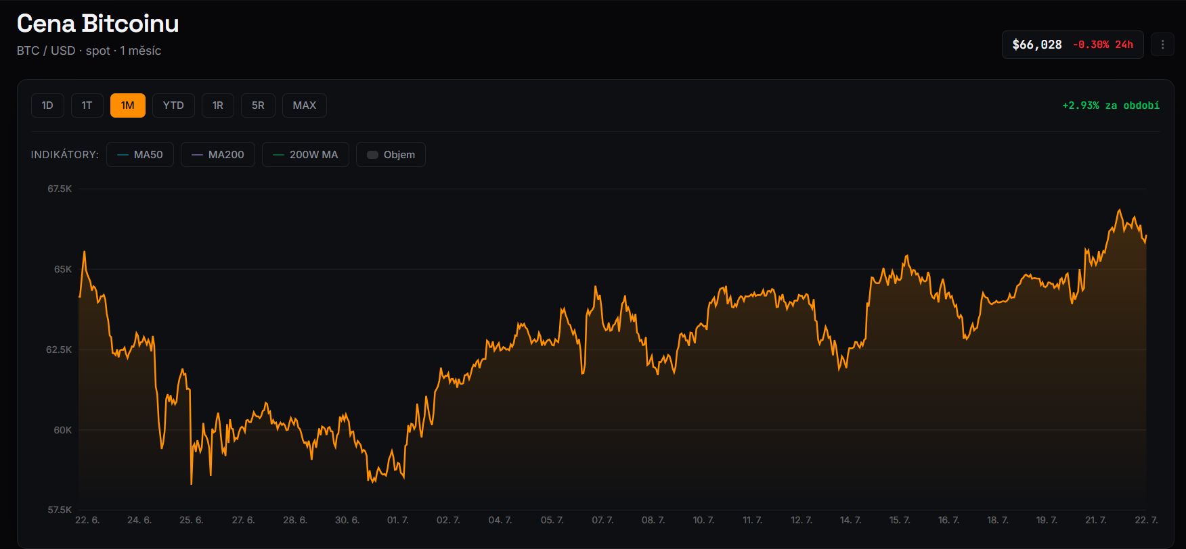The image size is (1186, 549).
Task: Click the 10. 7. date label
Action: point(703,520)
